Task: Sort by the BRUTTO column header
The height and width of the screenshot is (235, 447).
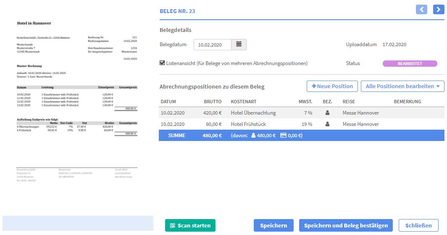Action: click(213, 102)
